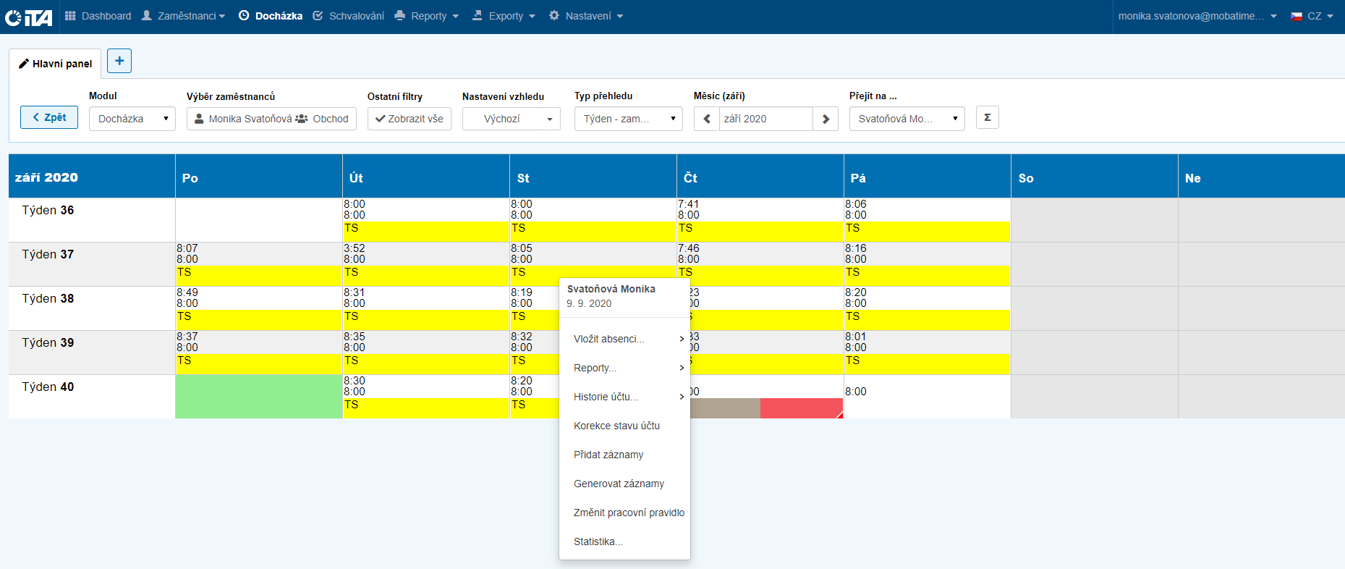Select the Hlavní panel tab
The height and width of the screenshot is (569, 1345).
point(56,64)
